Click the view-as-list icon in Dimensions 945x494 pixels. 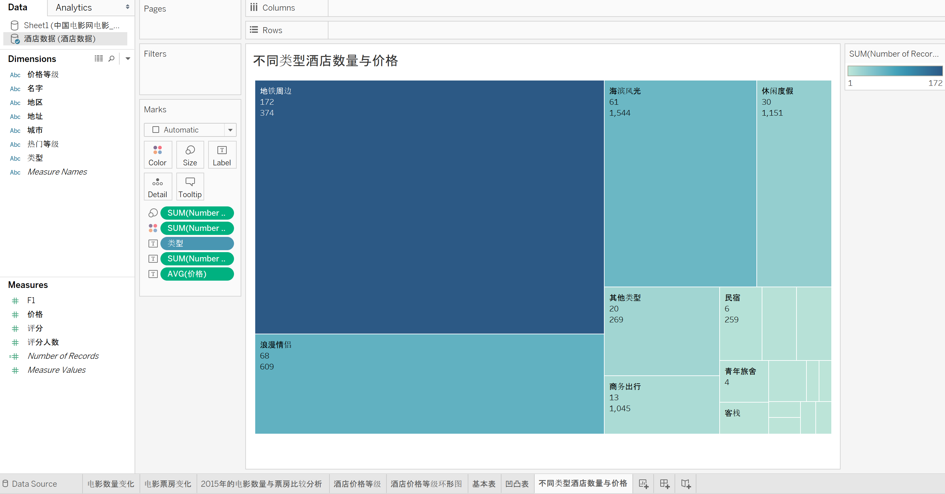pyautogui.click(x=99, y=59)
